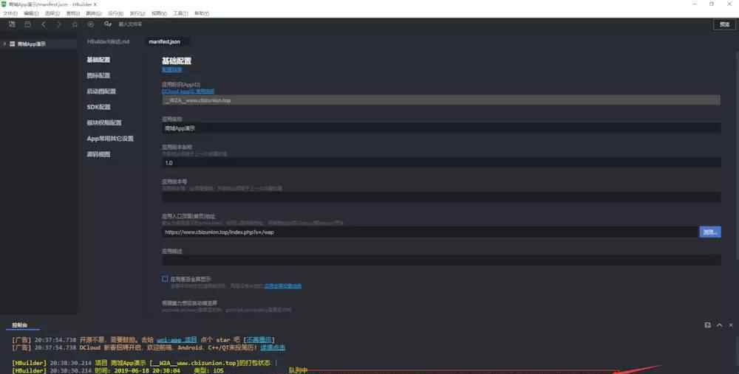This screenshot has width=739, height=374.
Task: Expand the project tree root arrow
Action: [x=4, y=44]
